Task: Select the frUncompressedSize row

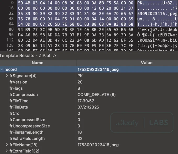Action: [89, 126]
